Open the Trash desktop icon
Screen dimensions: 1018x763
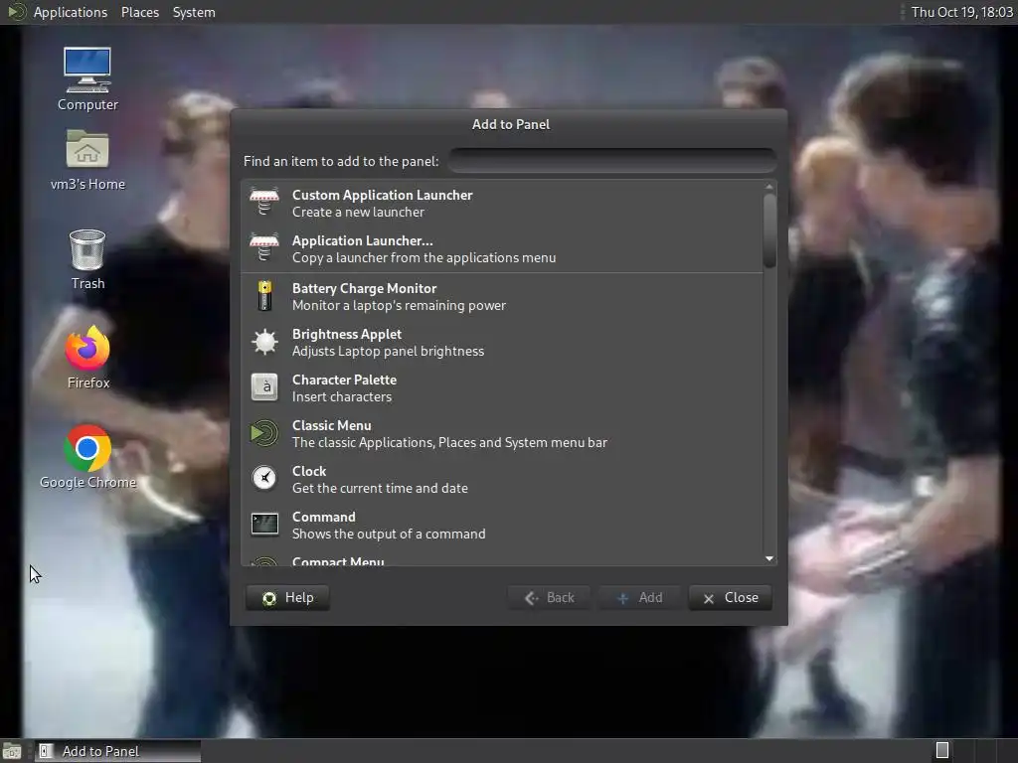click(x=87, y=259)
